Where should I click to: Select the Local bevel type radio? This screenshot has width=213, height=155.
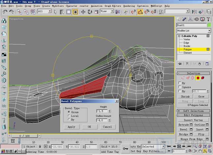tap(69, 116)
